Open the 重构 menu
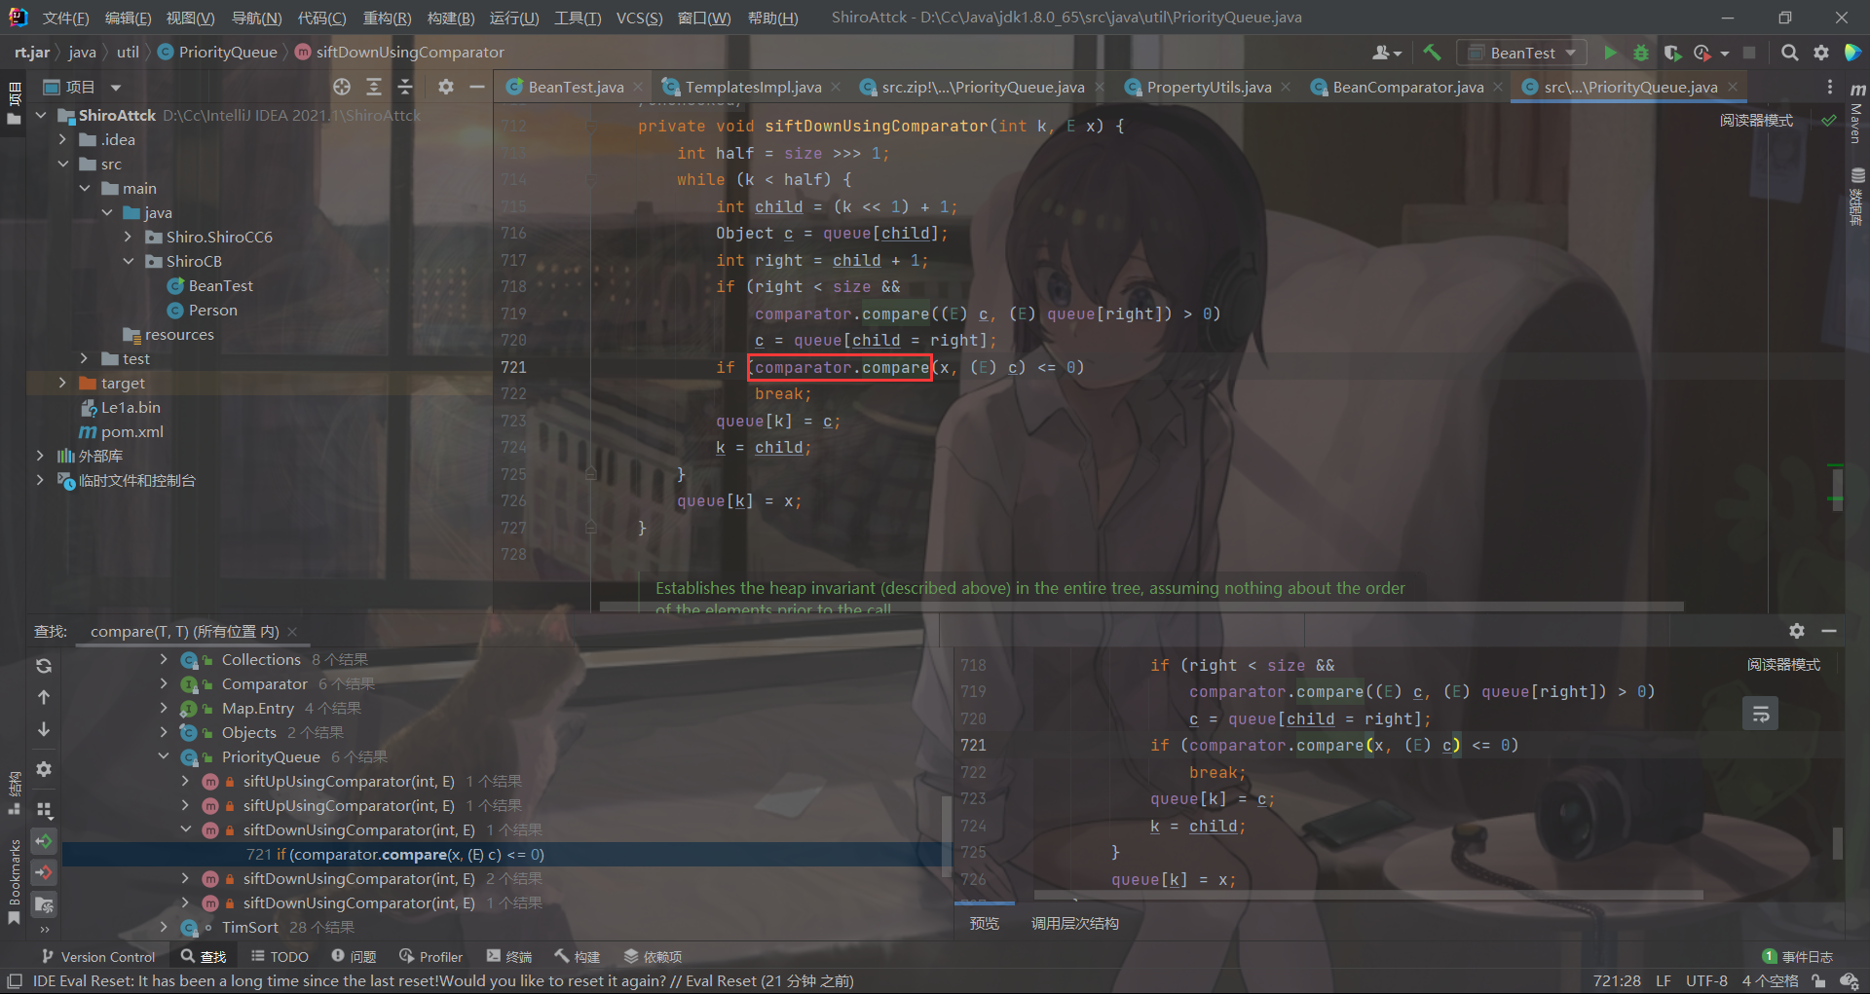 386,17
